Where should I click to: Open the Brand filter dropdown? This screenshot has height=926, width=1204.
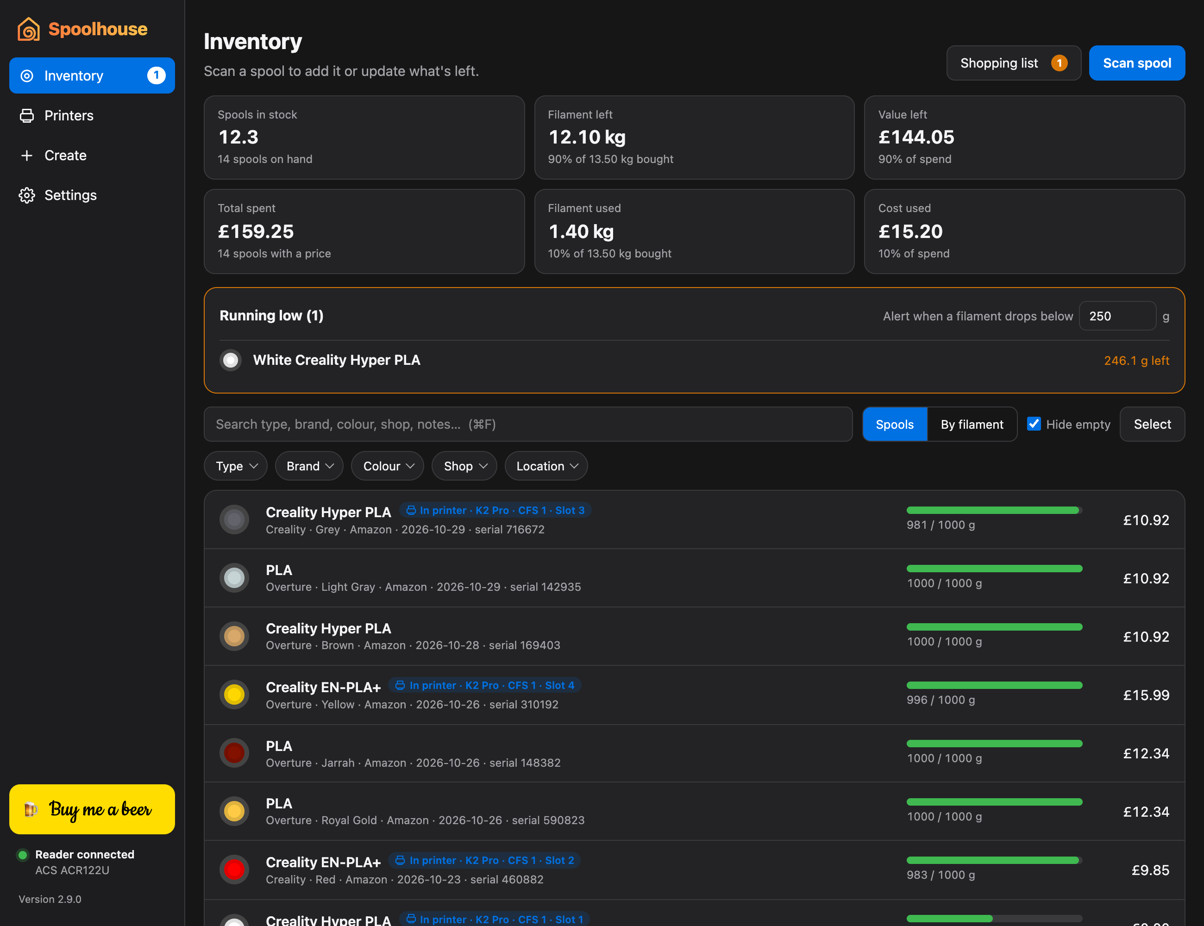click(x=309, y=466)
